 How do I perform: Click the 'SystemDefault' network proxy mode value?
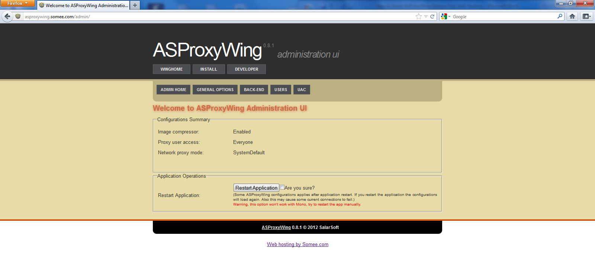249,153
